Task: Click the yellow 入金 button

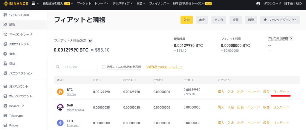Action: pyautogui.click(x=186, y=20)
